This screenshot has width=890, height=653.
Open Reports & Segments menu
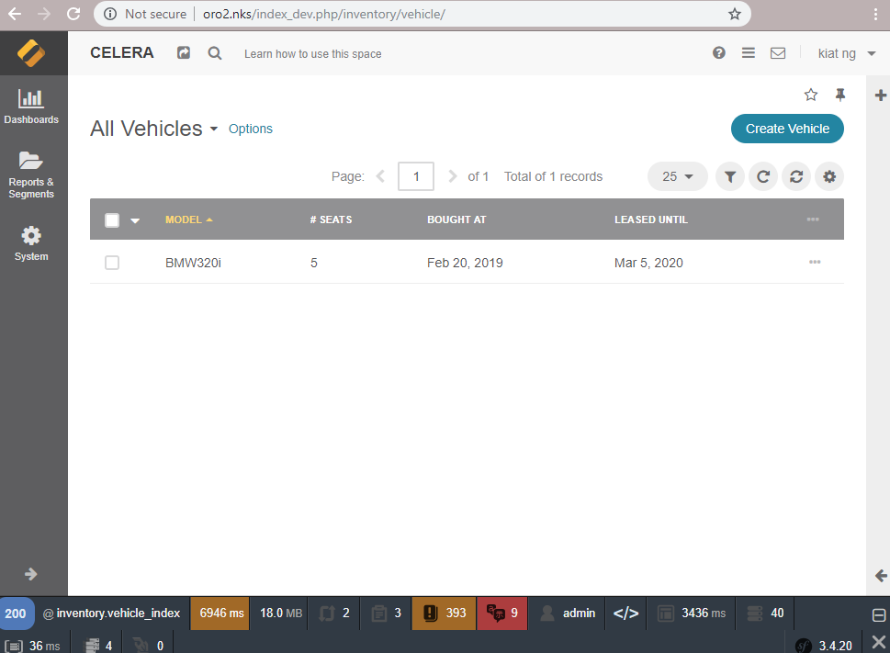(31, 174)
